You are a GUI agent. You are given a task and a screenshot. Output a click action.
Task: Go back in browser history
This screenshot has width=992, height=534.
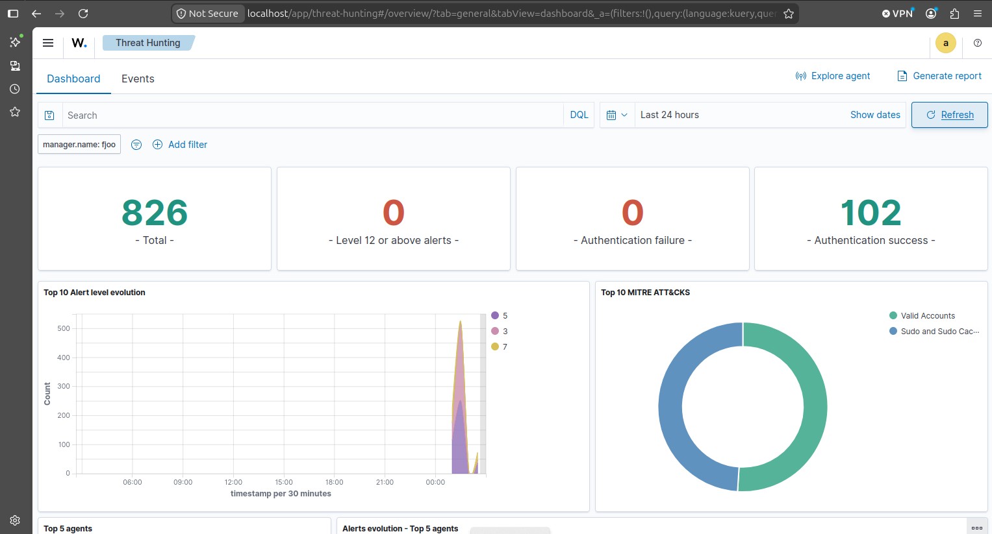(36, 14)
